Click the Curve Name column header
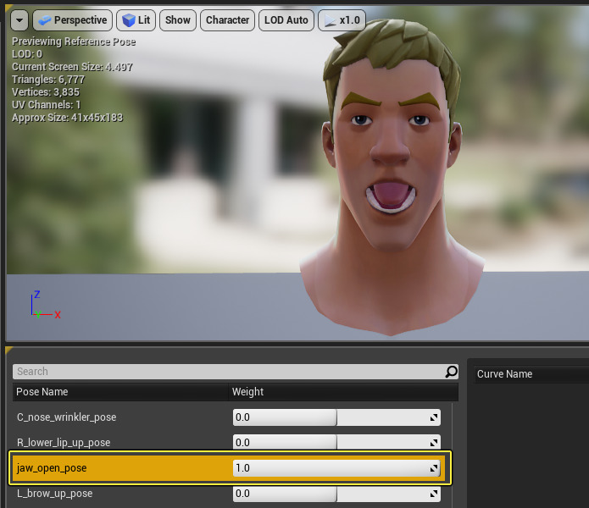Image resolution: width=589 pixels, height=508 pixels. [505, 374]
